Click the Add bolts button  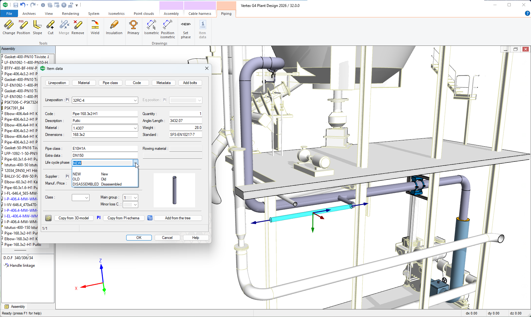click(190, 83)
